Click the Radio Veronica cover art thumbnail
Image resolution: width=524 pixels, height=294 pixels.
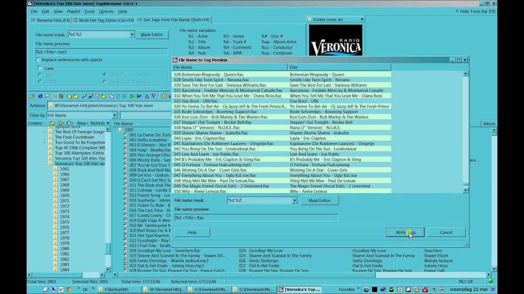click(x=336, y=40)
